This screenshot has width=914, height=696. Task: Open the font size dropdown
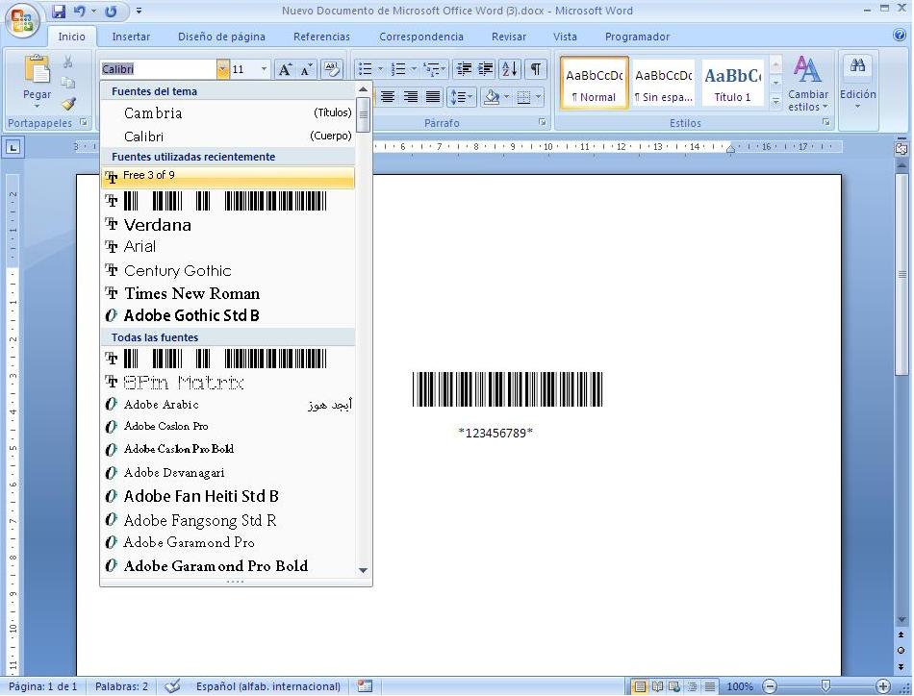click(x=264, y=70)
